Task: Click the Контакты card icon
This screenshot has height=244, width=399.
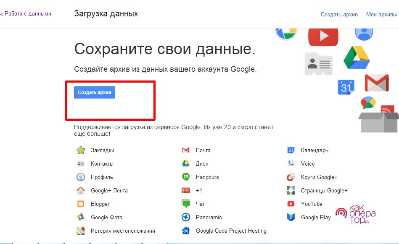Action: (x=81, y=164)
